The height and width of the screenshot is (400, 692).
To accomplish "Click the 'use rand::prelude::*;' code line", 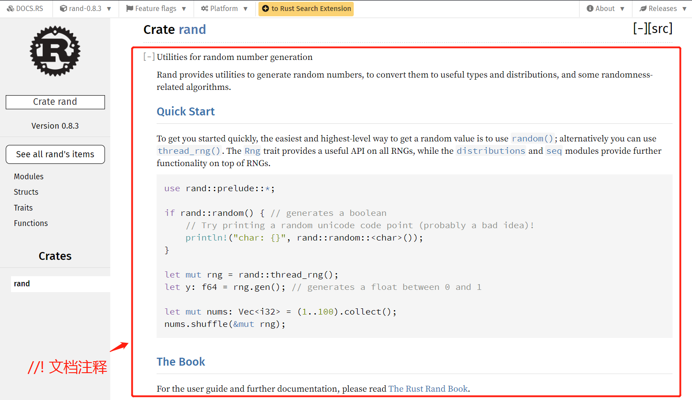I will [220, 189].
